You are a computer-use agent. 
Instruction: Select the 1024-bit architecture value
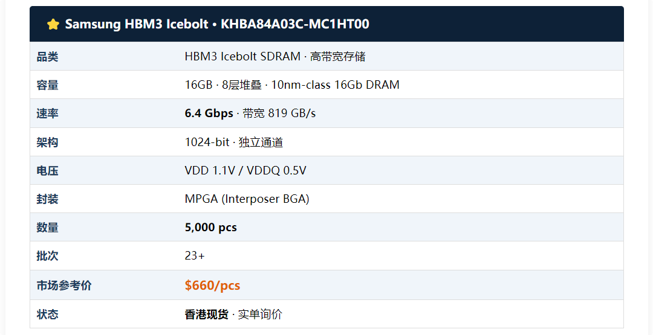pos(207,142)
